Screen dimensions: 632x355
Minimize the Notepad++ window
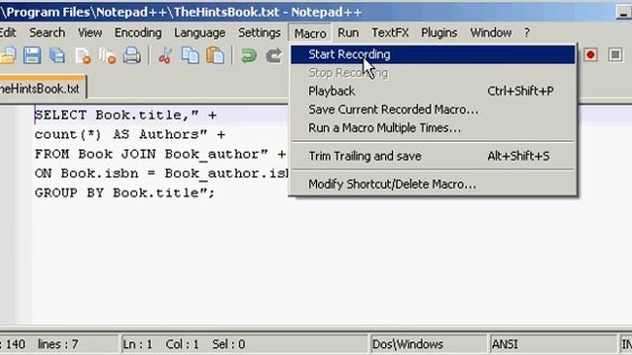[623, 13]
